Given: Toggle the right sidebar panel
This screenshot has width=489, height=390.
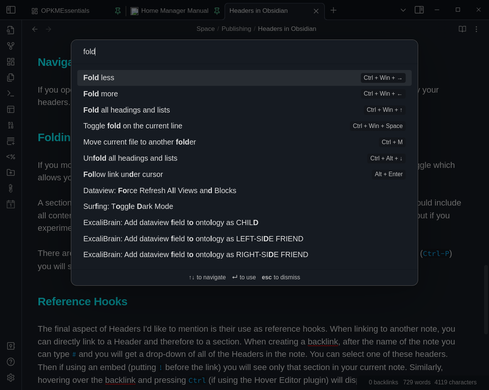Looking at the screenshot, I should point(419,10).
